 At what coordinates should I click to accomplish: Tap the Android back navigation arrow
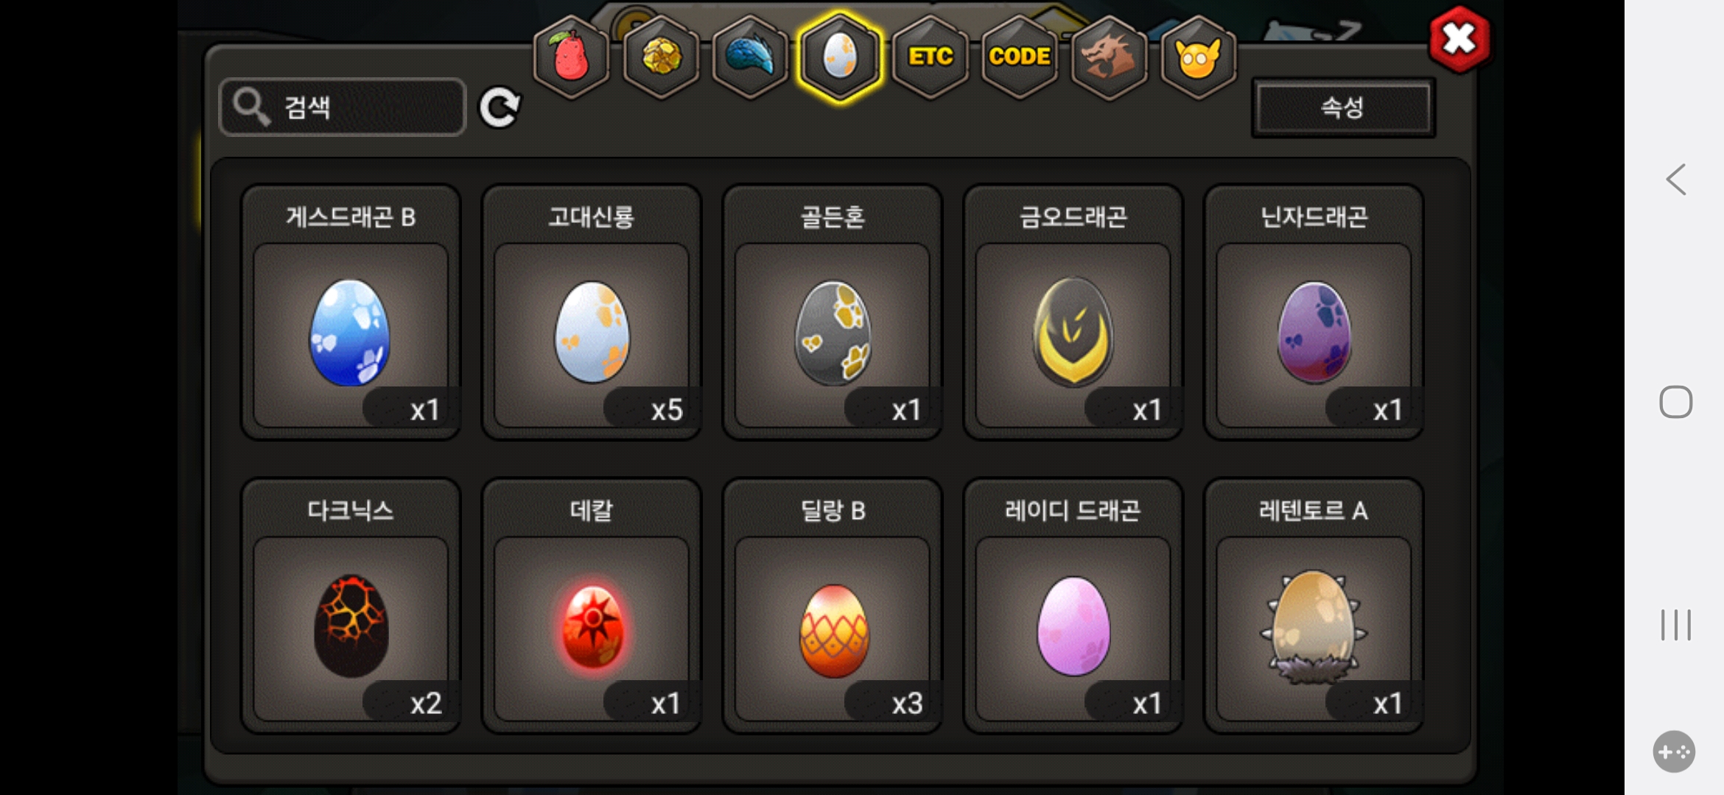[1676, 180]
